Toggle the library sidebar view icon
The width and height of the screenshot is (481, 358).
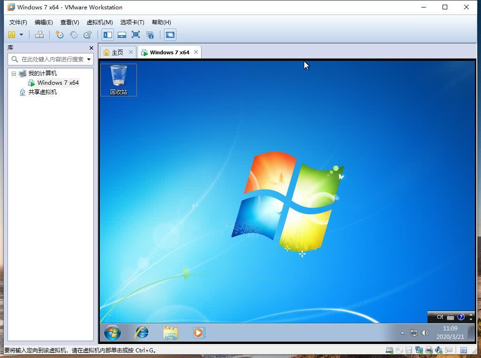[x=108, y=35]
